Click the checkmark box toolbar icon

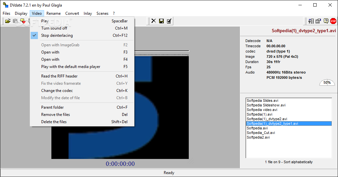point(169,21)
